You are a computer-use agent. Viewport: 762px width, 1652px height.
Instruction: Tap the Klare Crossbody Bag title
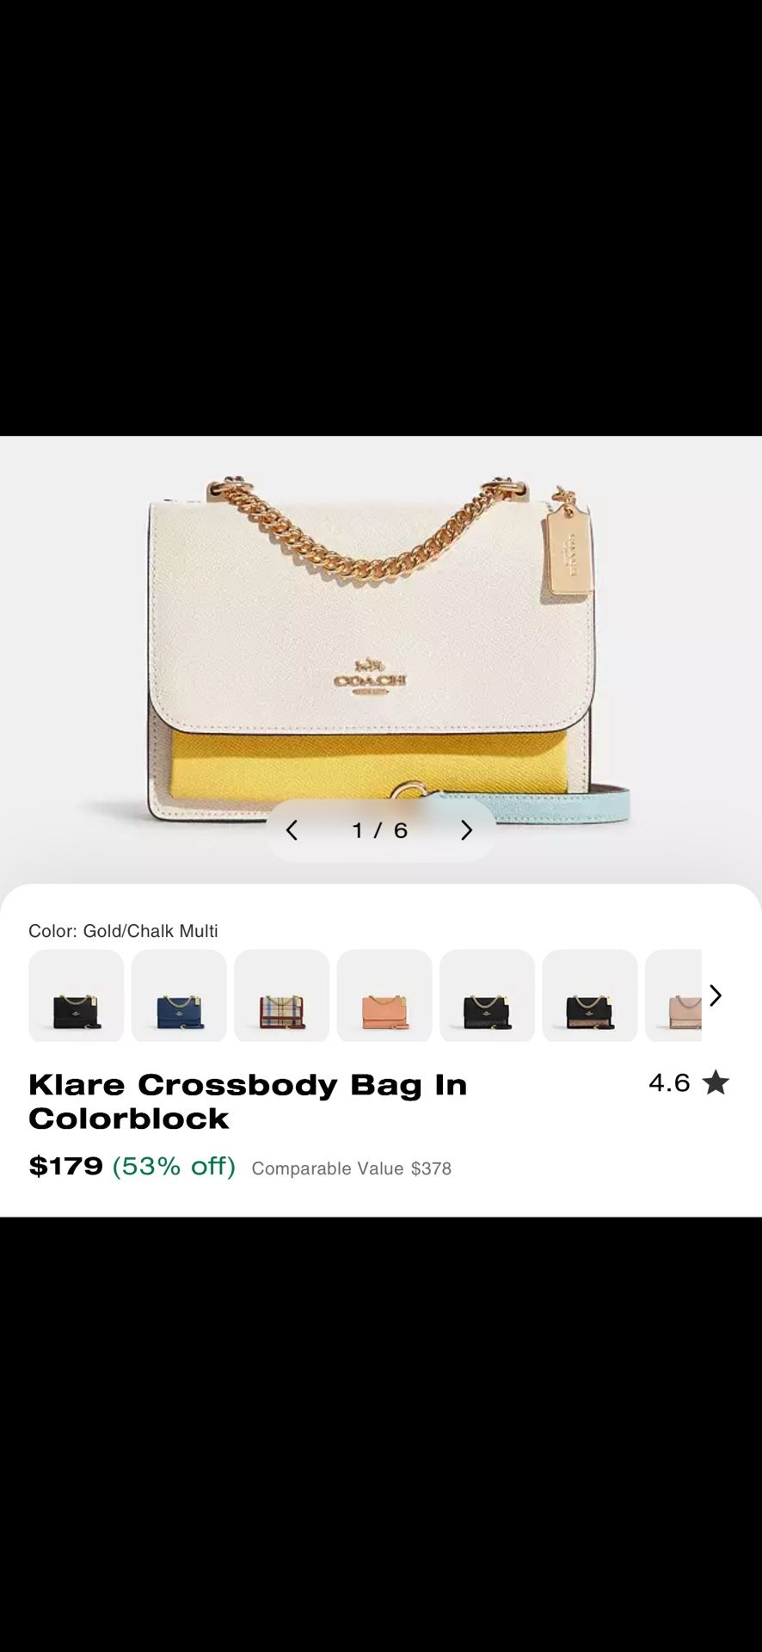coord(248,1101)
